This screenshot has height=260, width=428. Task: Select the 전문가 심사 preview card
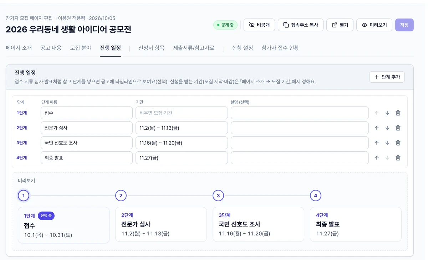pyautogui.click(x=161, y=224)
